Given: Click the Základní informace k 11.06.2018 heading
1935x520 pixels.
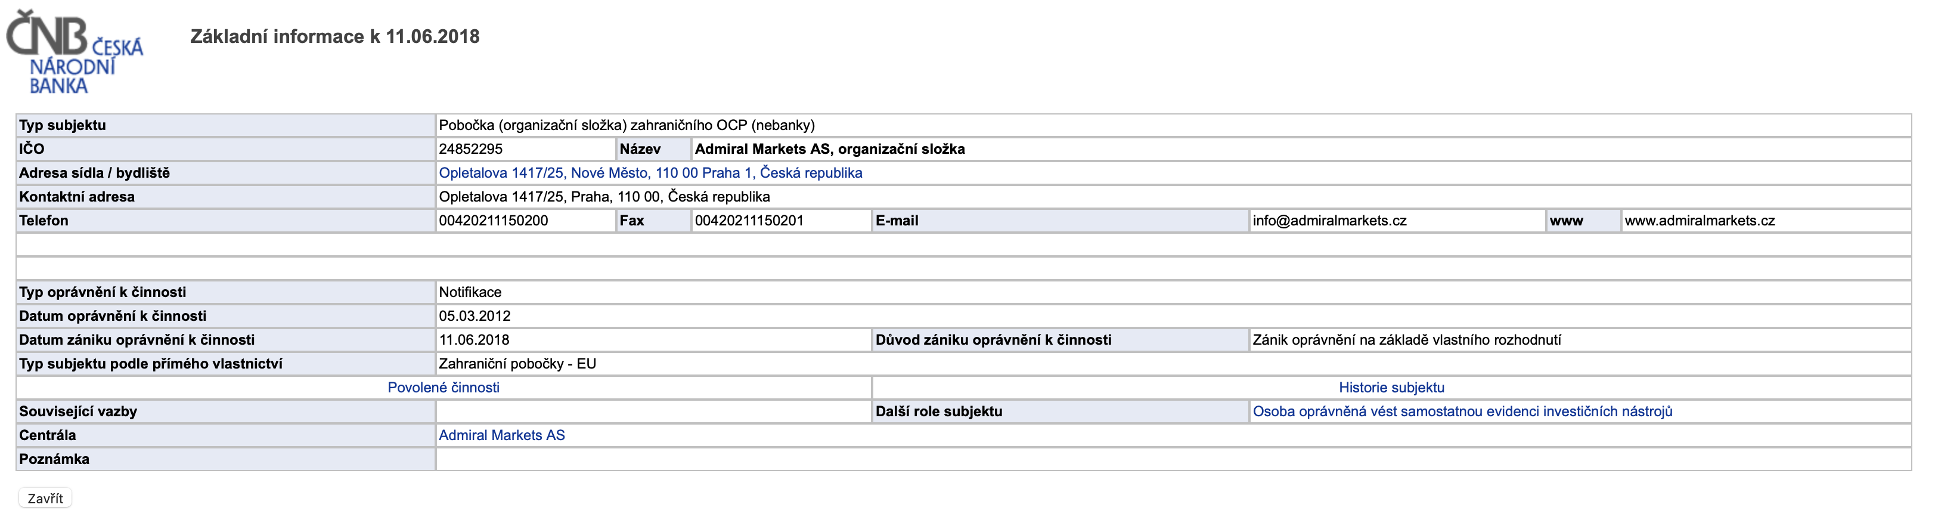Looking at the screenshot, I should [x=335, y=36].
